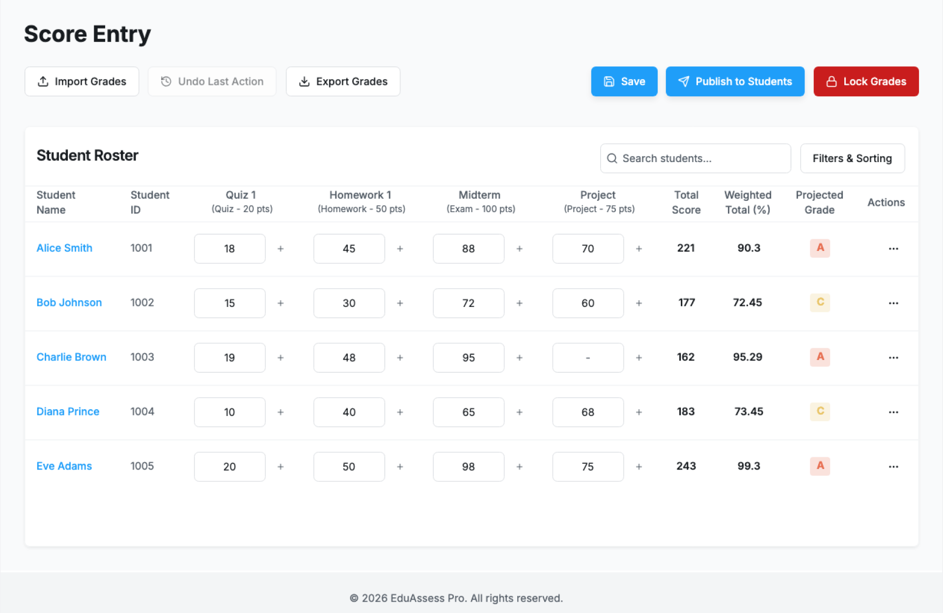Click the plus icon next to Eve's Homework 1 score
Screen dimensions: 943x613
point(400,467)
